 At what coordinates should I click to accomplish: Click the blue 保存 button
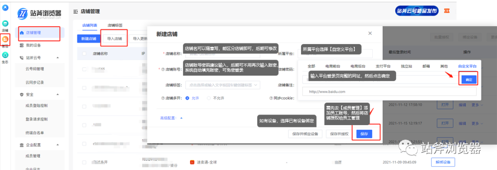coord(364,134)
